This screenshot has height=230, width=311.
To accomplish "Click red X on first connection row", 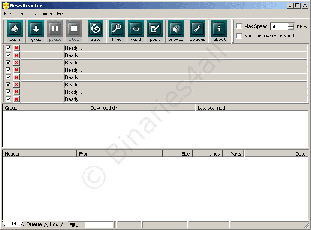I will (16, 48).
